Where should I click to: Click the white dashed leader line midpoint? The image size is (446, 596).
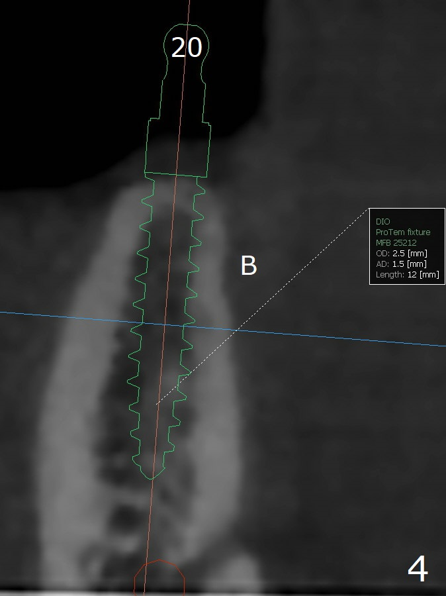[263, 307]
